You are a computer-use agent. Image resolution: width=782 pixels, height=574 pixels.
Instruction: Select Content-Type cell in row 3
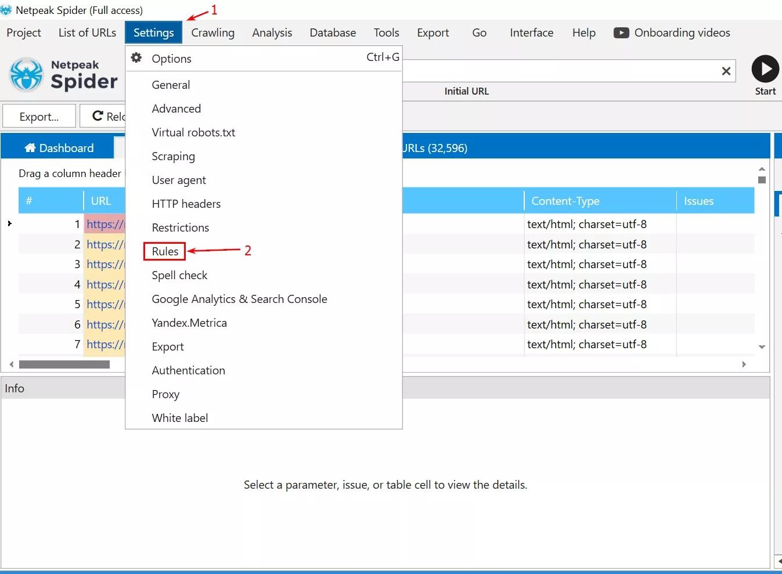coord(600,264)
